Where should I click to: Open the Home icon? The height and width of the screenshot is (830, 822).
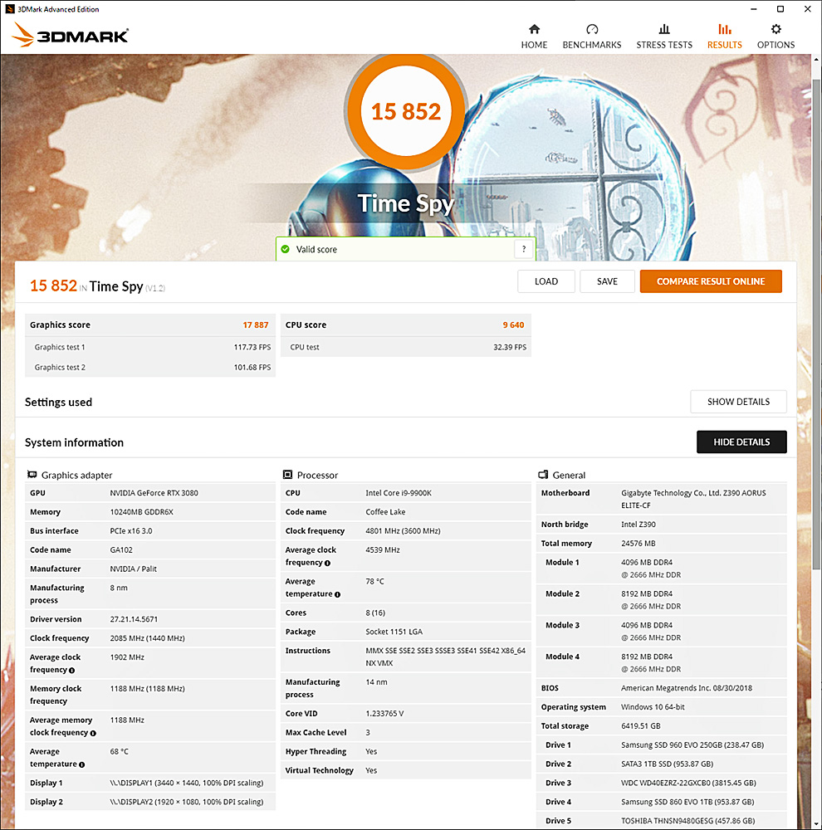534,28
